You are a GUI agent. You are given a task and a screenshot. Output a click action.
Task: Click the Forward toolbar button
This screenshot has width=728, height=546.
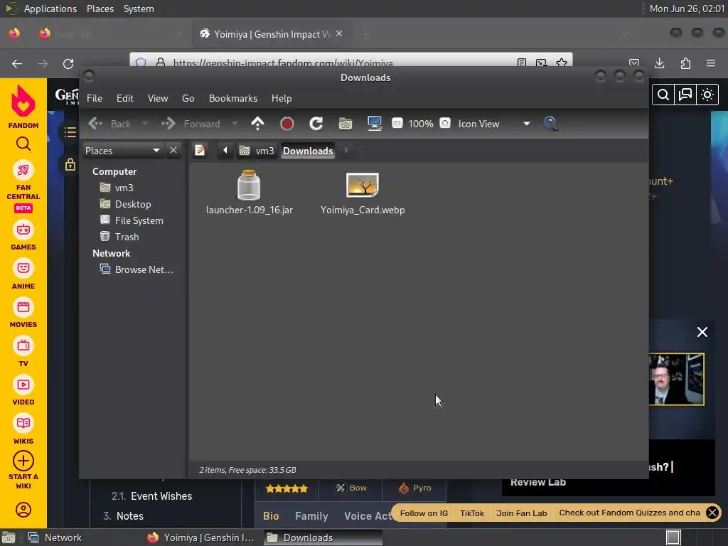pyautogui.click(x=191, y=124)
